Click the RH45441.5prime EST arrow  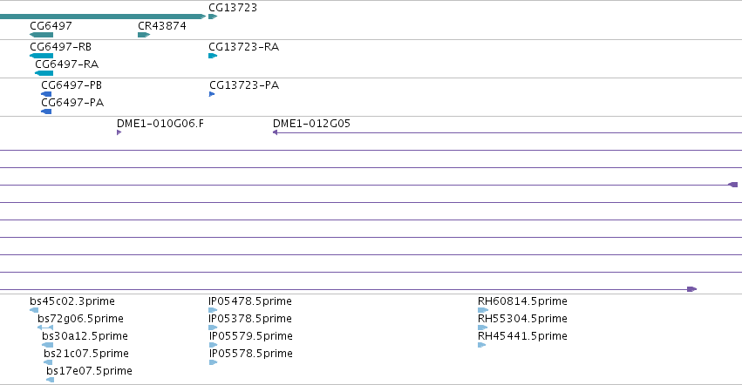[481, 345]
